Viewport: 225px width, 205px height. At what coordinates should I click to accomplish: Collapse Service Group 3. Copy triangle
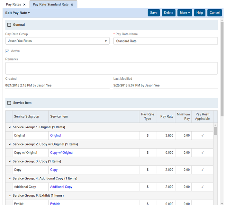10,161
